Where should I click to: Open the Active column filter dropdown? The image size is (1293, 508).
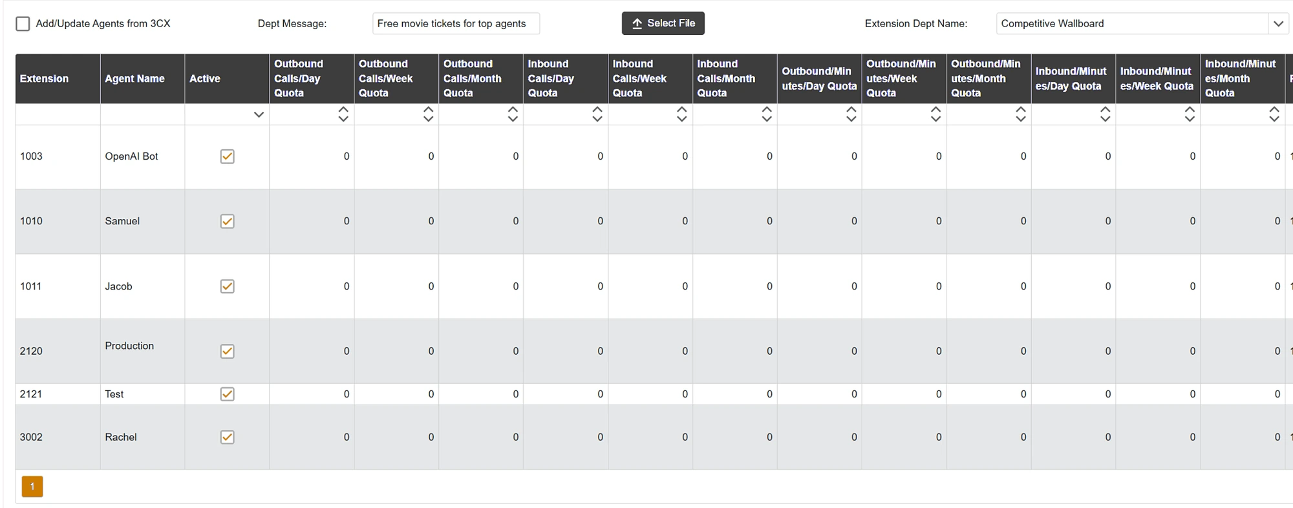tap(259, 114)
